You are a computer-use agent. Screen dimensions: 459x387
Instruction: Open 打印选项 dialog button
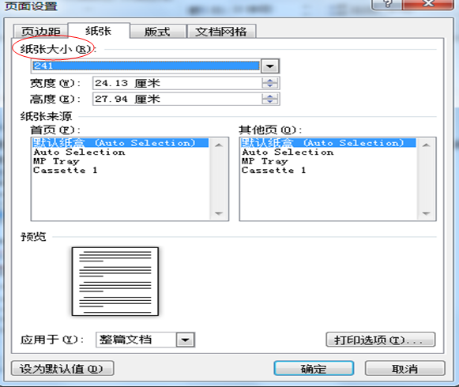coord(381,340)
